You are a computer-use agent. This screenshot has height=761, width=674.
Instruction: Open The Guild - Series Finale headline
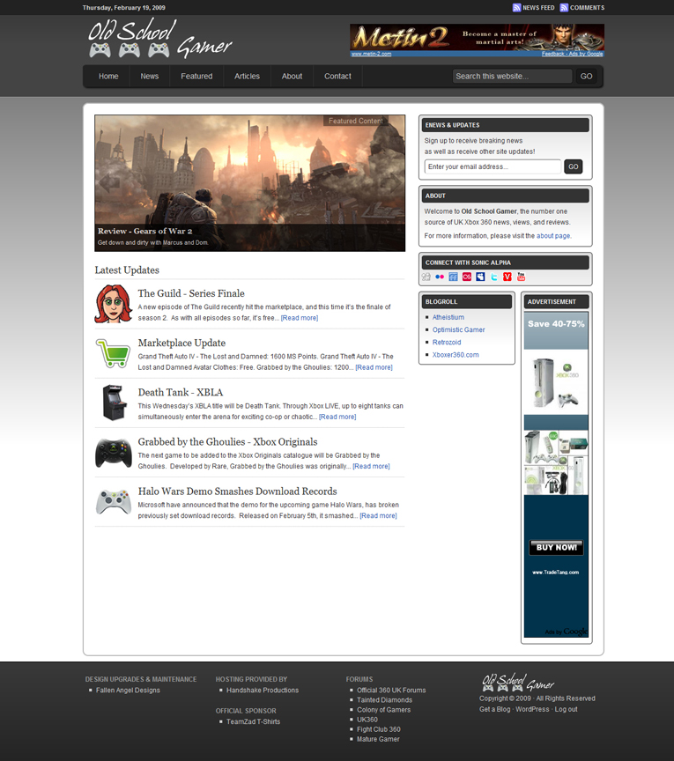pos(191,293)
